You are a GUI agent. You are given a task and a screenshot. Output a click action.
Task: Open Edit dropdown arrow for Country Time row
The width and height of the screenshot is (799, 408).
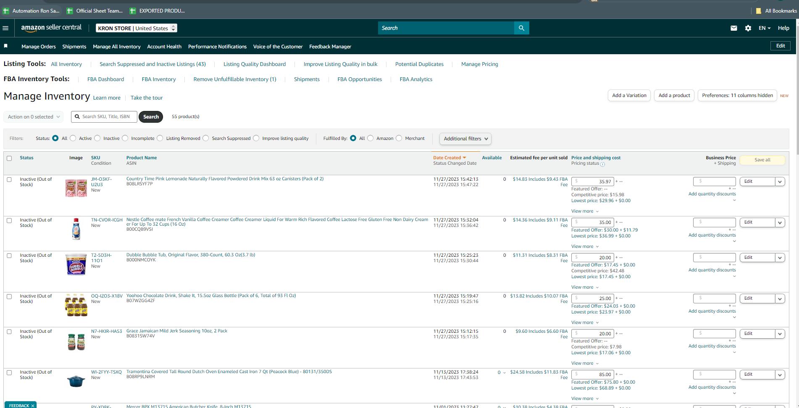780,182
